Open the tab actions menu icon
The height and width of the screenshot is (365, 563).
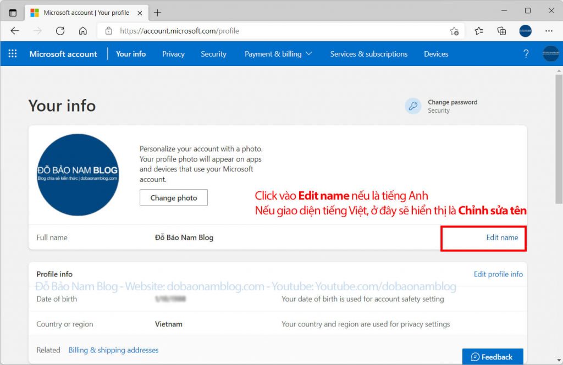click(13, 13)
